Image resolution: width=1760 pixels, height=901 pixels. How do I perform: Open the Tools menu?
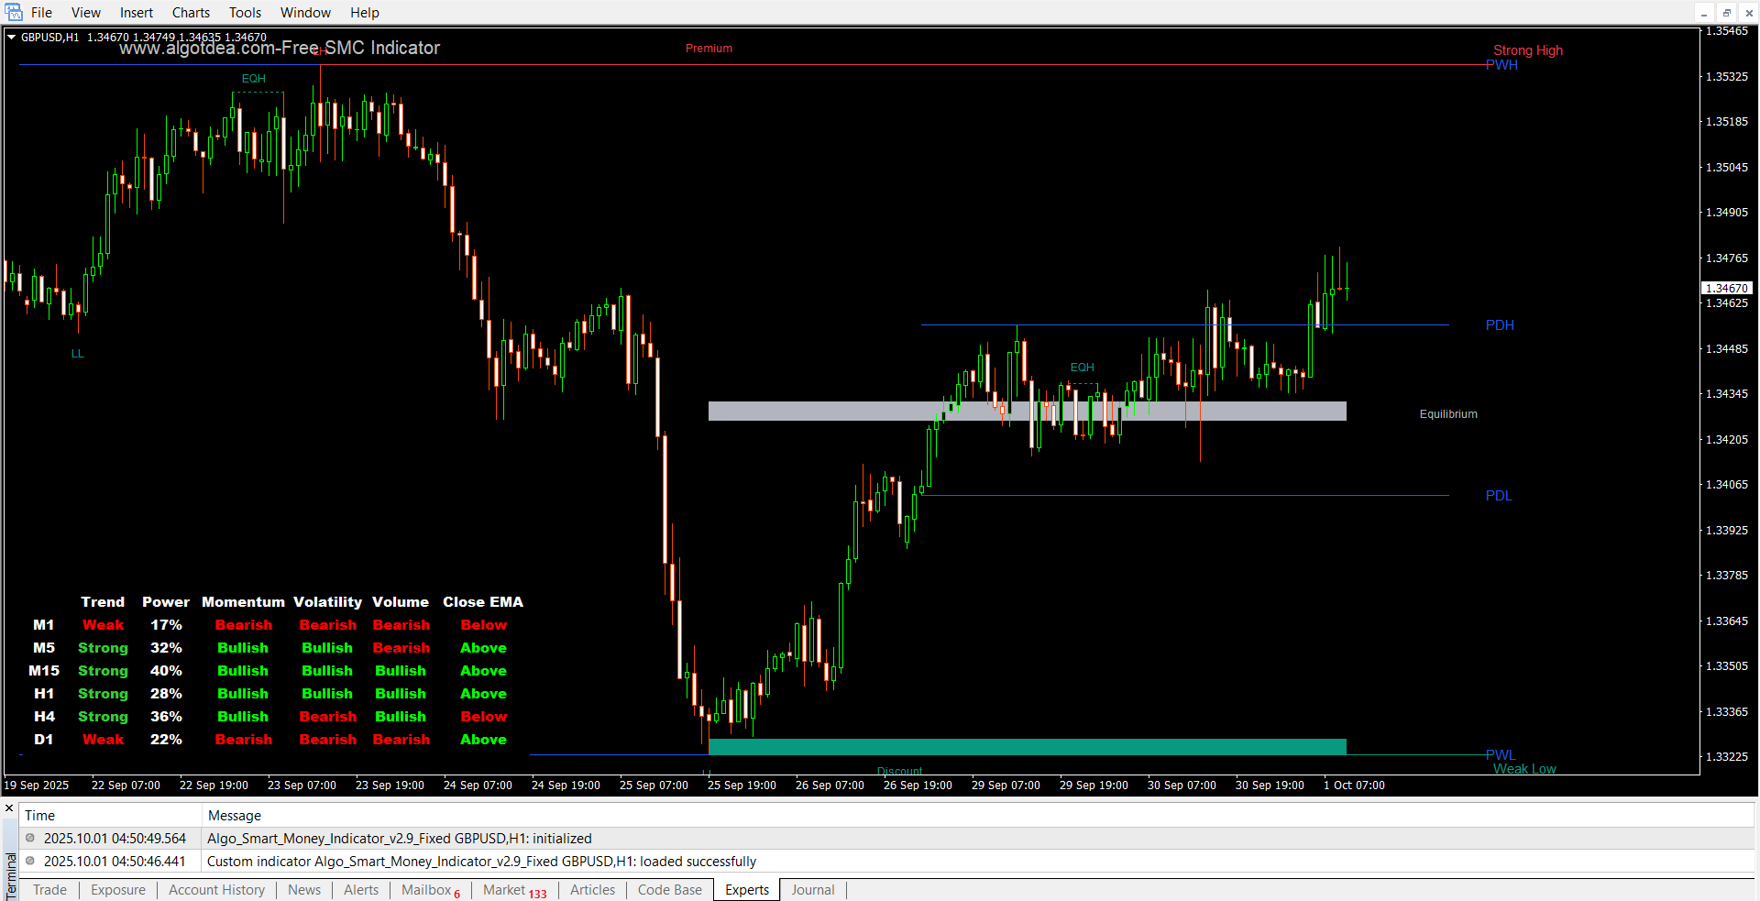[245, 13]
